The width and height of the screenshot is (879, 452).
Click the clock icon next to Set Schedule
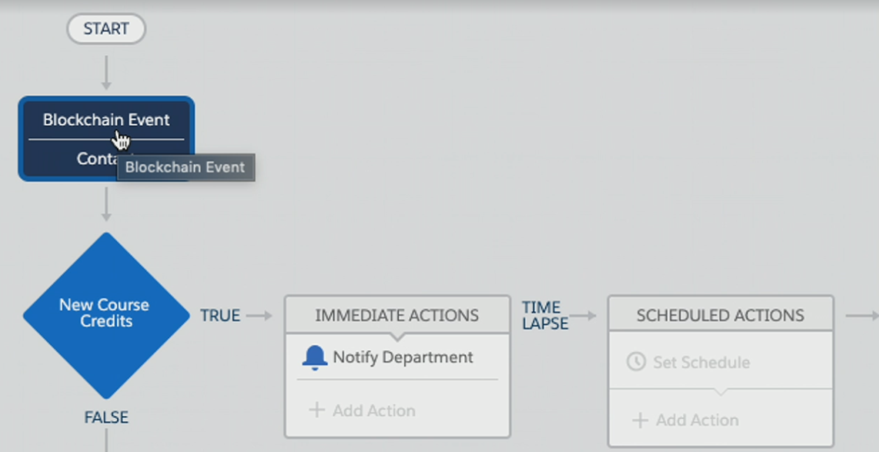[636, 362]
